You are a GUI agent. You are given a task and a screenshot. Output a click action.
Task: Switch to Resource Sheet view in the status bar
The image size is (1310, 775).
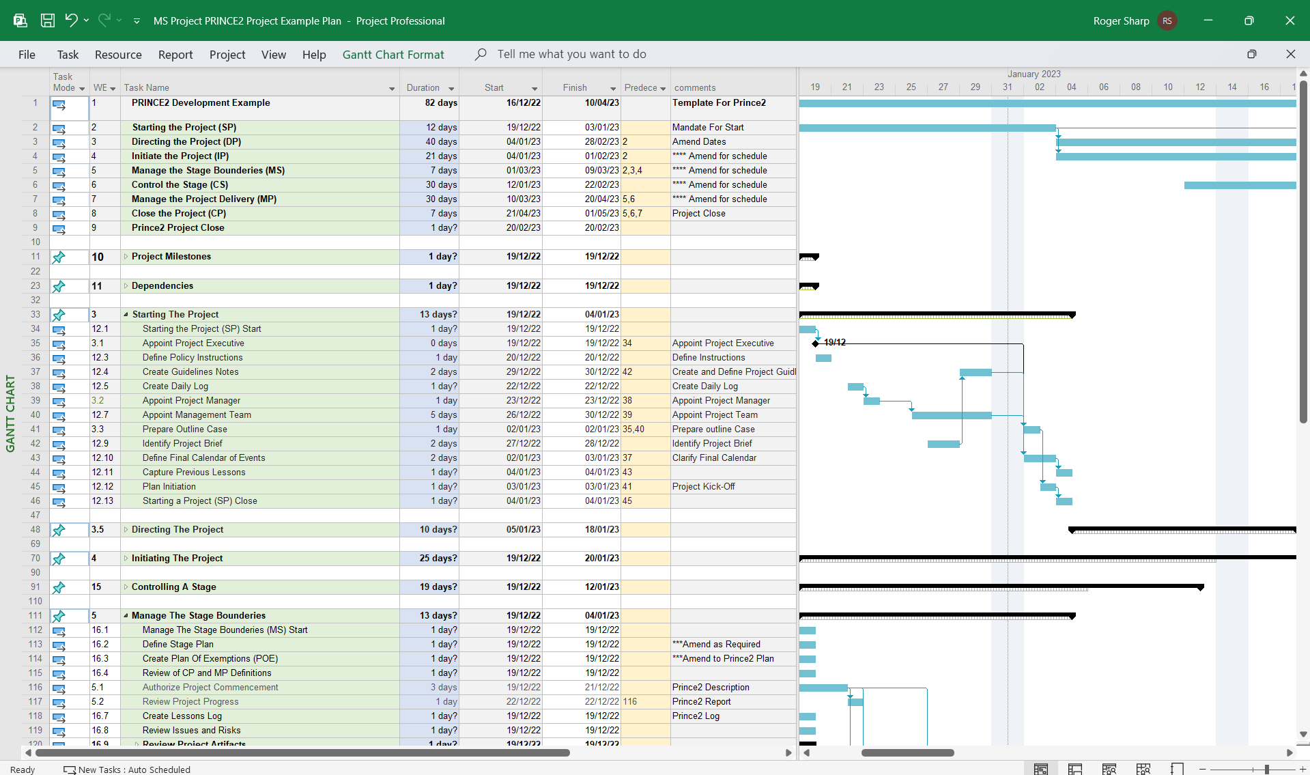tap(1143, 770)
